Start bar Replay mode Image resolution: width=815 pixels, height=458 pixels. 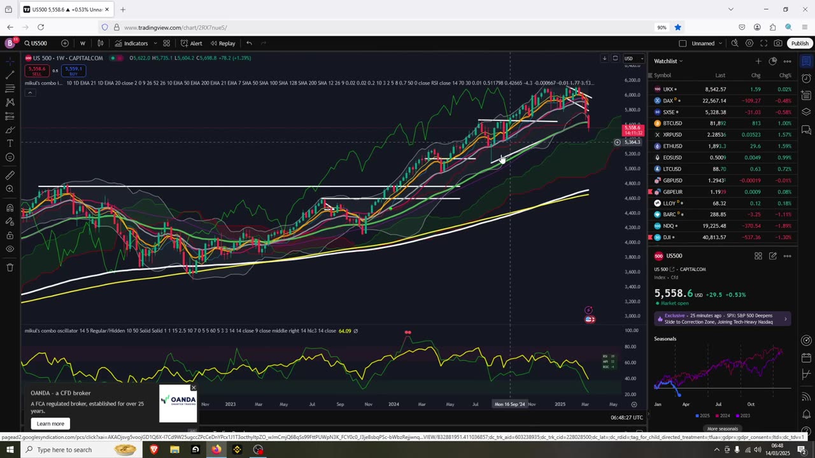click(222, 43)
